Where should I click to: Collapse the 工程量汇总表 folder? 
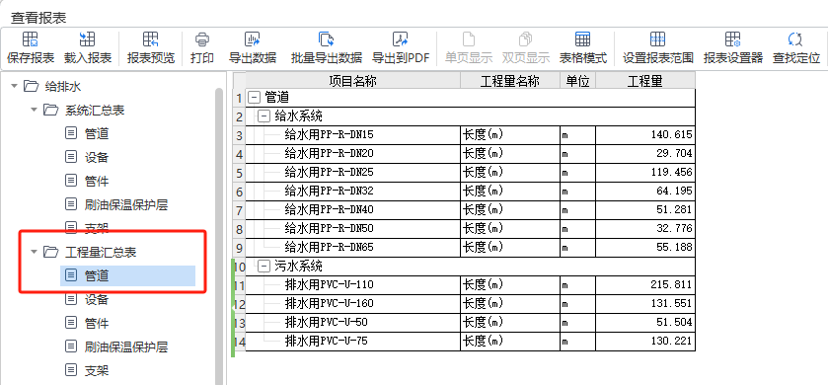(35, 252)
